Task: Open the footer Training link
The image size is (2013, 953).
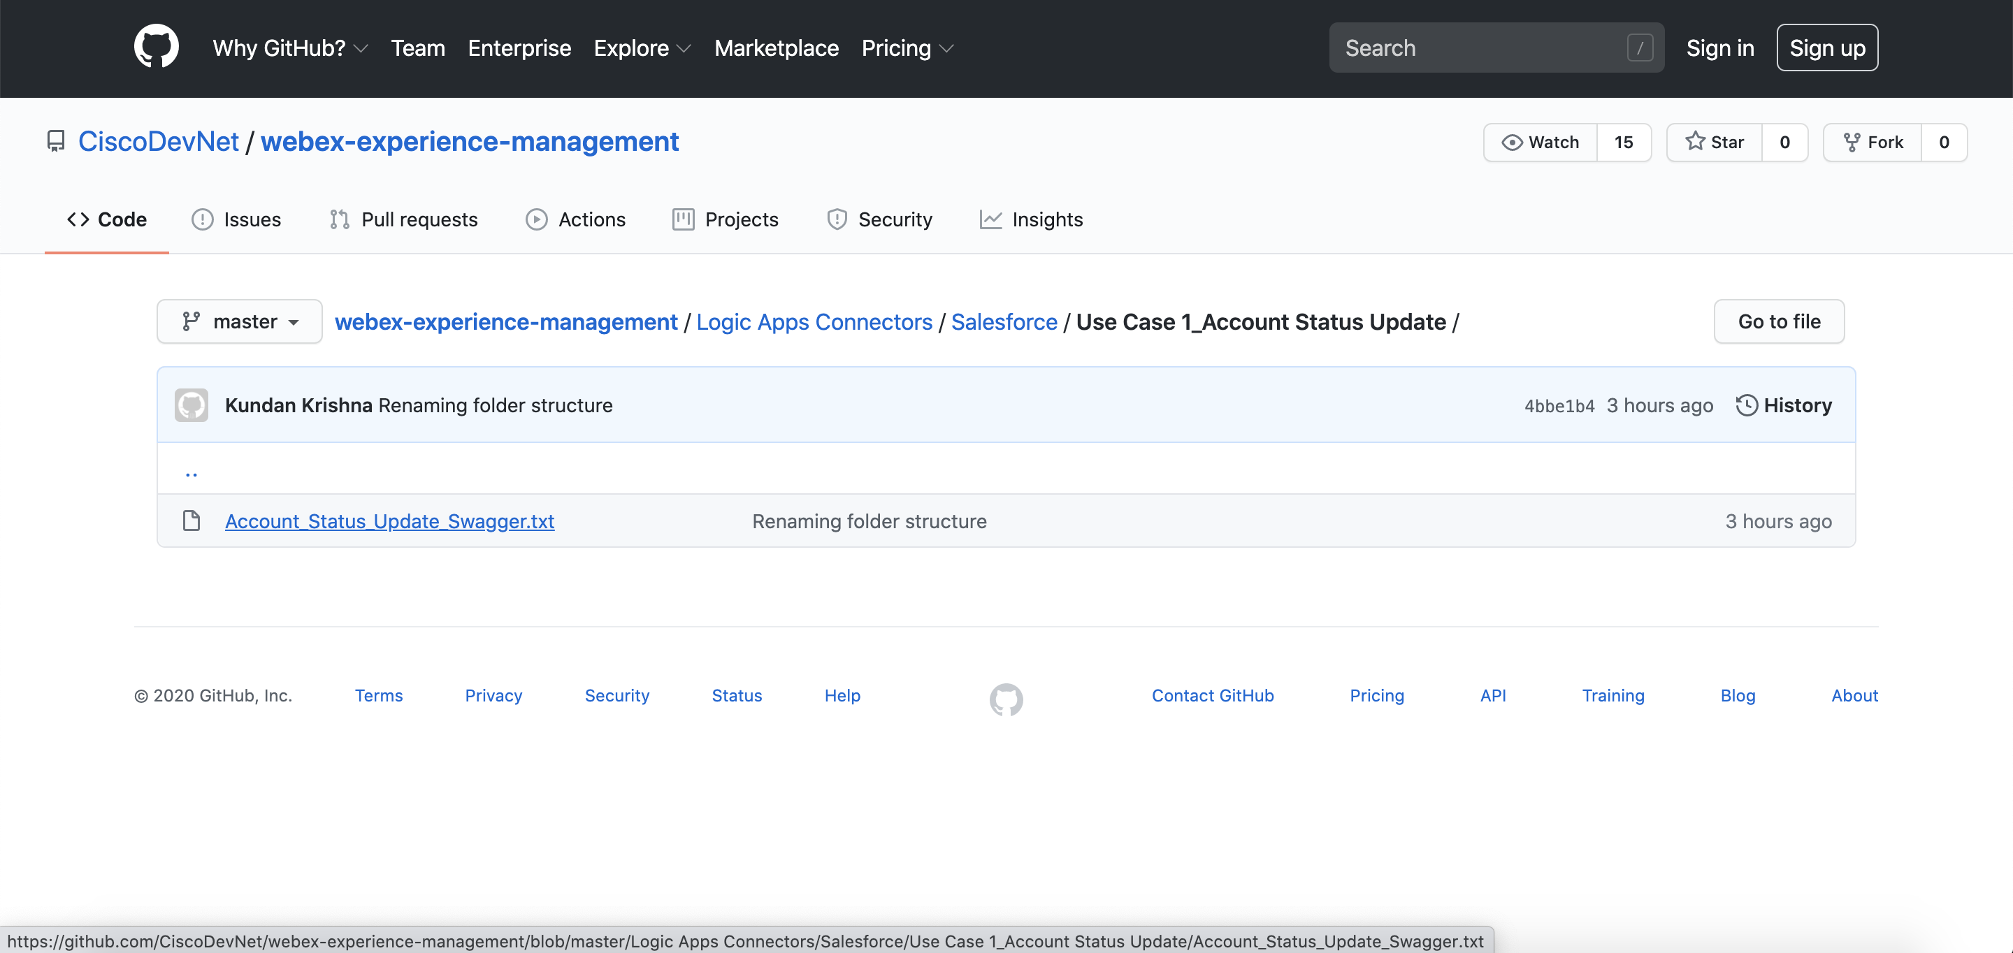Action: pyautogui.click(x=1613, y=695)
